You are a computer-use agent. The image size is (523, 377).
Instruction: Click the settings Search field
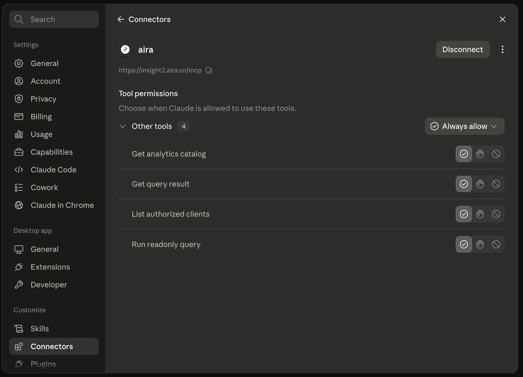(54, 19)
